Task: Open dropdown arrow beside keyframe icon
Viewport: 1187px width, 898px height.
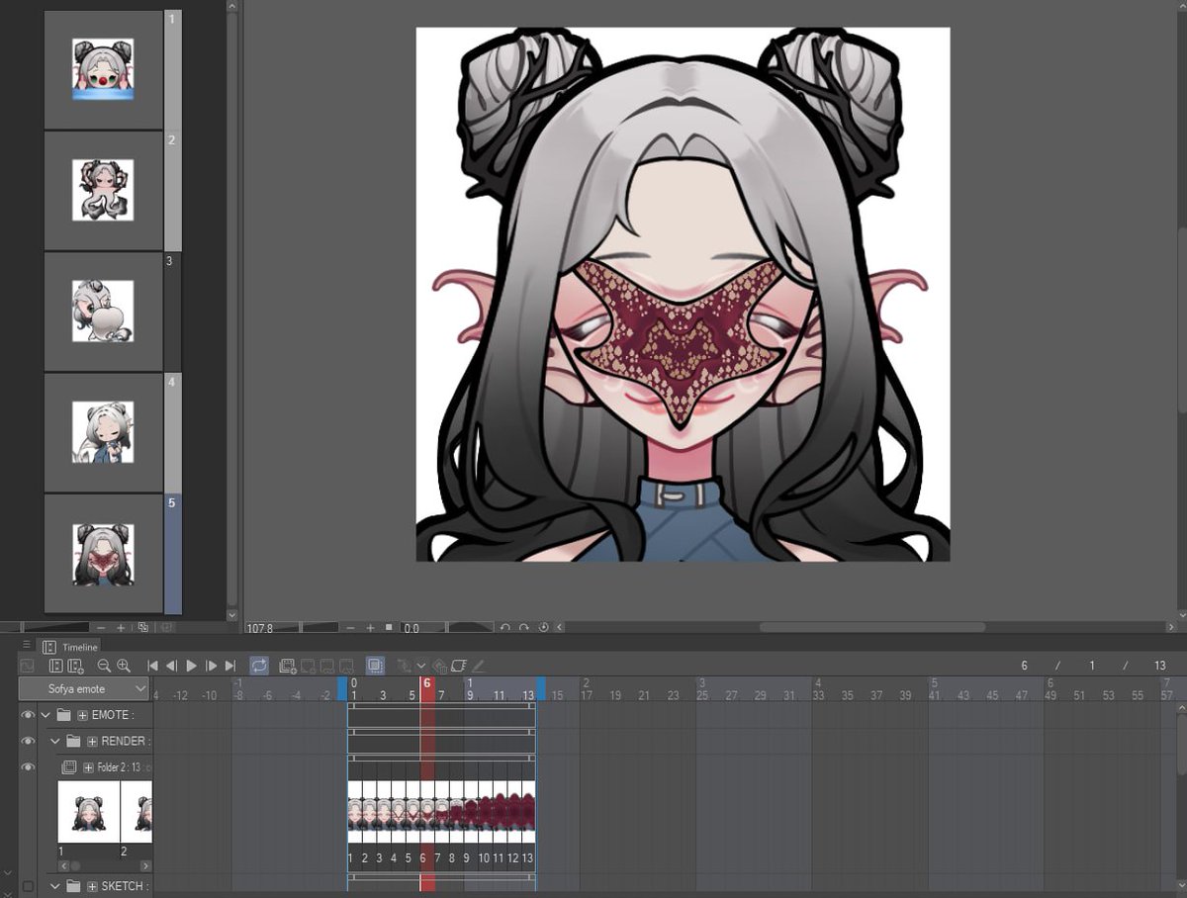Action: click(x=421, y=666)
